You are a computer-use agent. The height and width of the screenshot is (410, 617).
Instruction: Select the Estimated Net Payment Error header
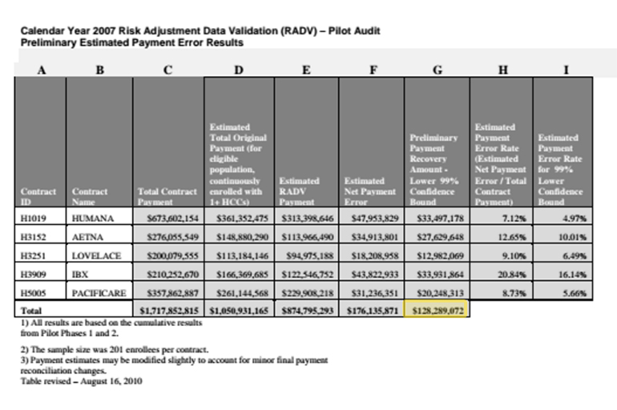point(370,192)
